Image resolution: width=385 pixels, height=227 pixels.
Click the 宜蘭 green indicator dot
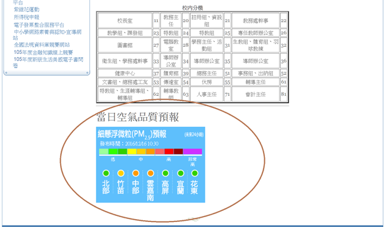click(180, 173)
